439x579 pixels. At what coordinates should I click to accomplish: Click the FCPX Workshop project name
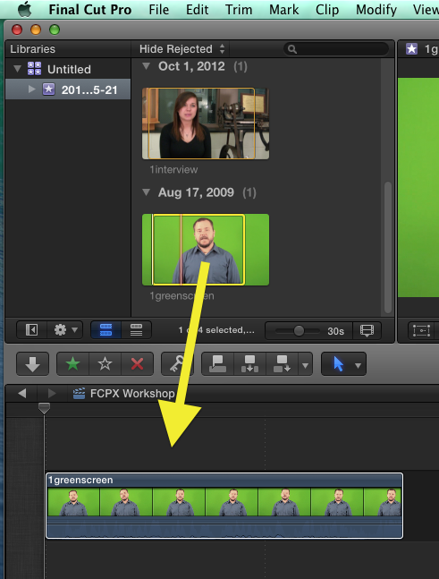[132, 393]
